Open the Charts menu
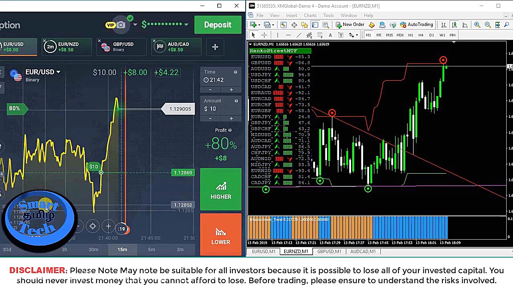Screen dimensions: 513x288 click(310, 16)
